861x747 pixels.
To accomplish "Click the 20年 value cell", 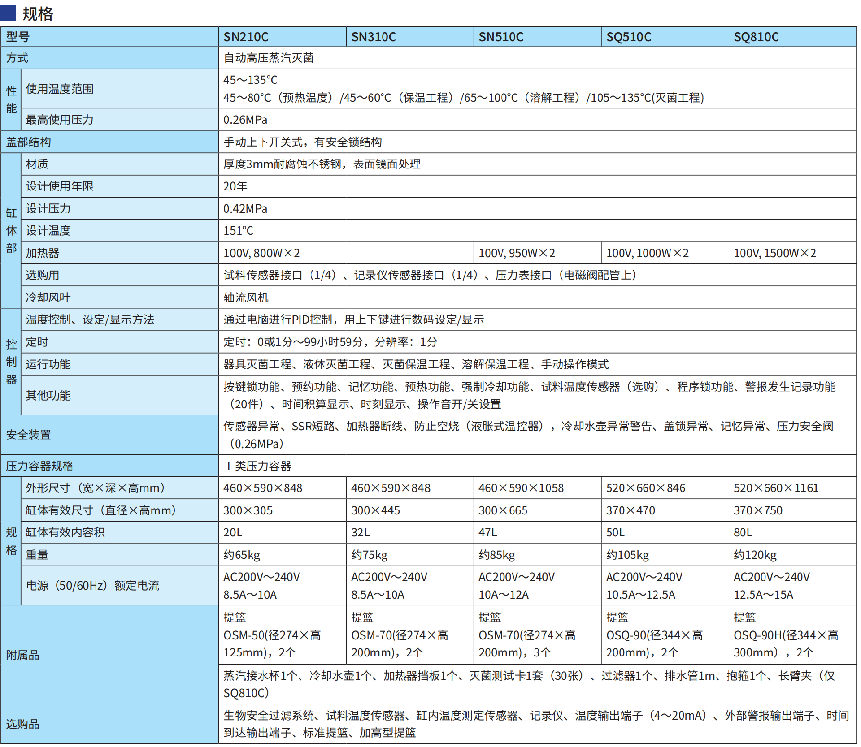I will point(537,186).
